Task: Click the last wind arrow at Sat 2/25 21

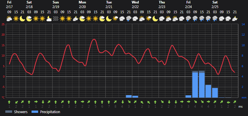Action: pos(235,102)
